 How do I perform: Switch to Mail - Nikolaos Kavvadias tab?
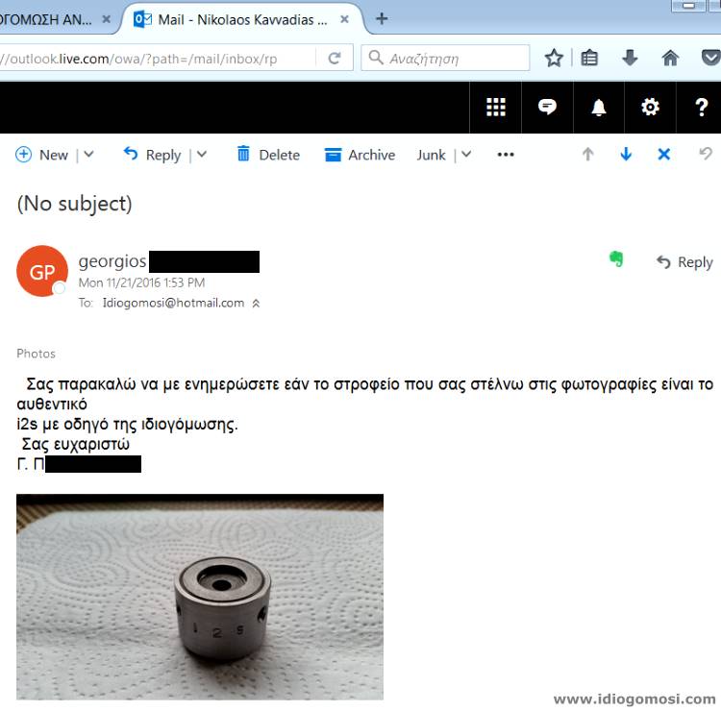[x=242, y=20]
